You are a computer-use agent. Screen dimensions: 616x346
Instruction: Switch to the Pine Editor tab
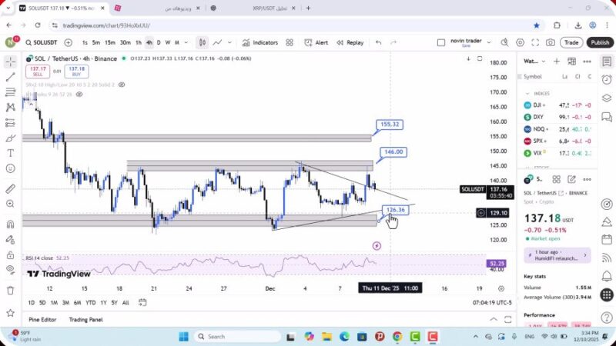coord(42,320)
